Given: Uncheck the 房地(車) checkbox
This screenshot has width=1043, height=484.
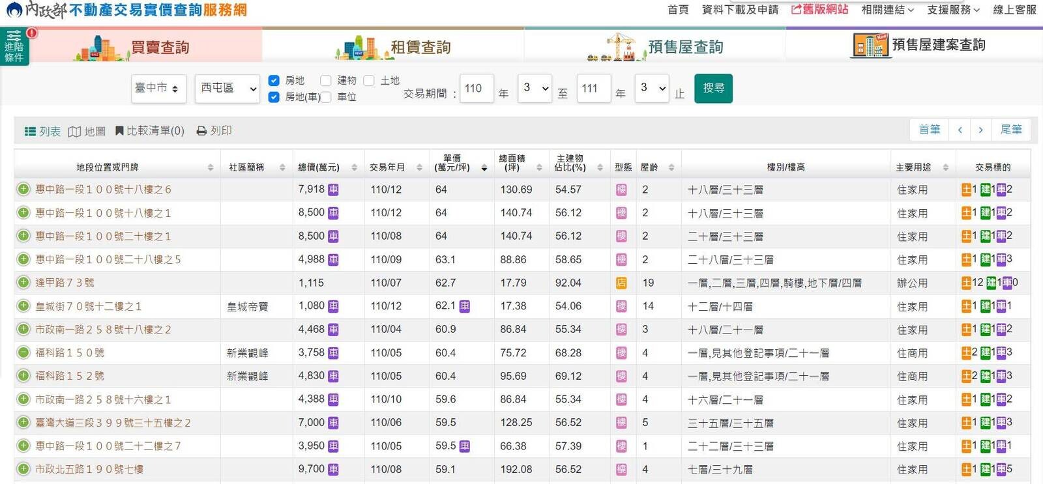Looking at the screenshot, I should tap(274, 96).
